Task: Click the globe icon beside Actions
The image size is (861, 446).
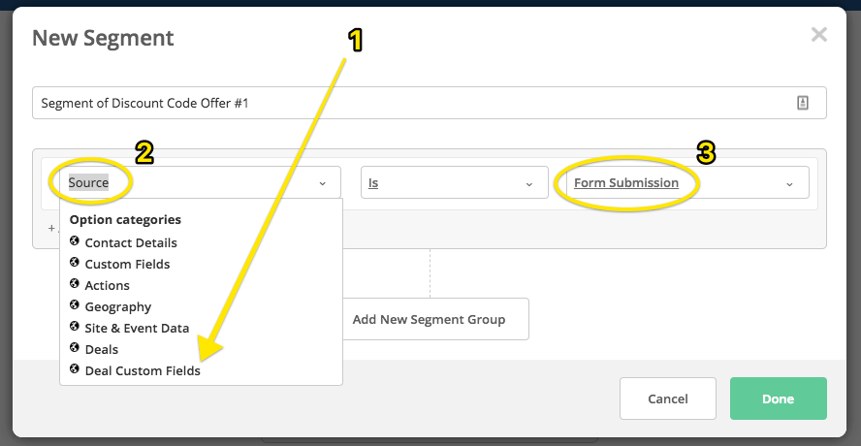Action: click(x=75, y=284)
